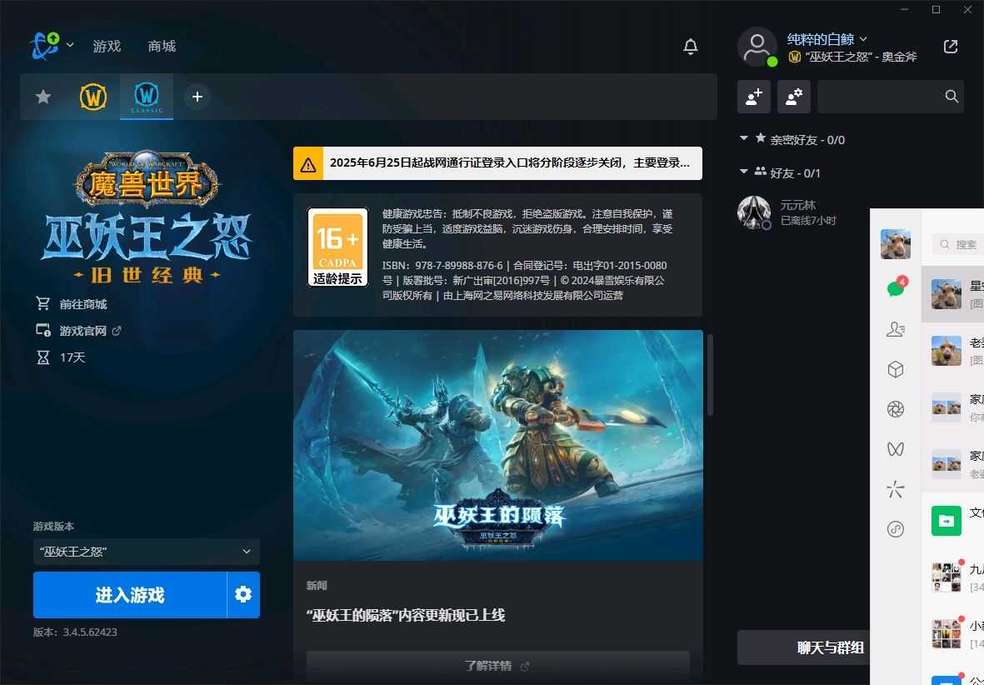The image size is (984, 685).
Task: Select the WoW Classic tab
Action: coord(147,97)
